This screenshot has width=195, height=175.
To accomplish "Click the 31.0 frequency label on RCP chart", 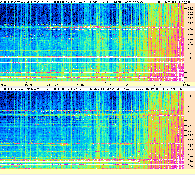I will coord(191,9).
